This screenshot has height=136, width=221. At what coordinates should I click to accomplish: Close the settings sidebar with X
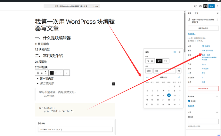(217, 13)
